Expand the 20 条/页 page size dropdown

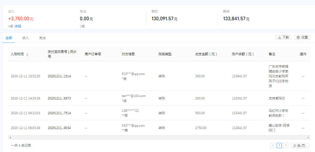pyautogui.click(x=300, y=146)
